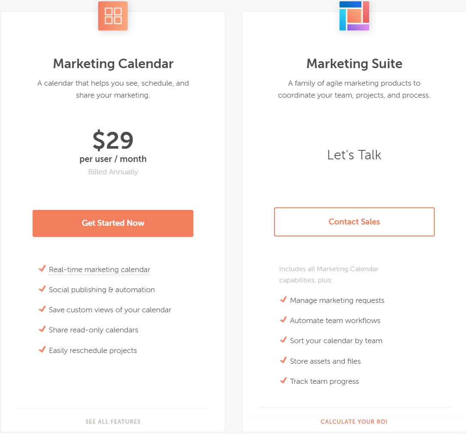Viewport: 466px width, 434px height.
Task: Click checkmark beside Real-time marketing calendar
Action: [42, 269]
